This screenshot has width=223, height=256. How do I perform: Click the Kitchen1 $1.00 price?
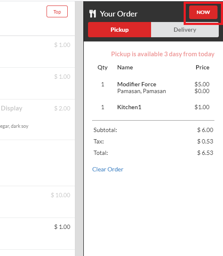point(202,107)
